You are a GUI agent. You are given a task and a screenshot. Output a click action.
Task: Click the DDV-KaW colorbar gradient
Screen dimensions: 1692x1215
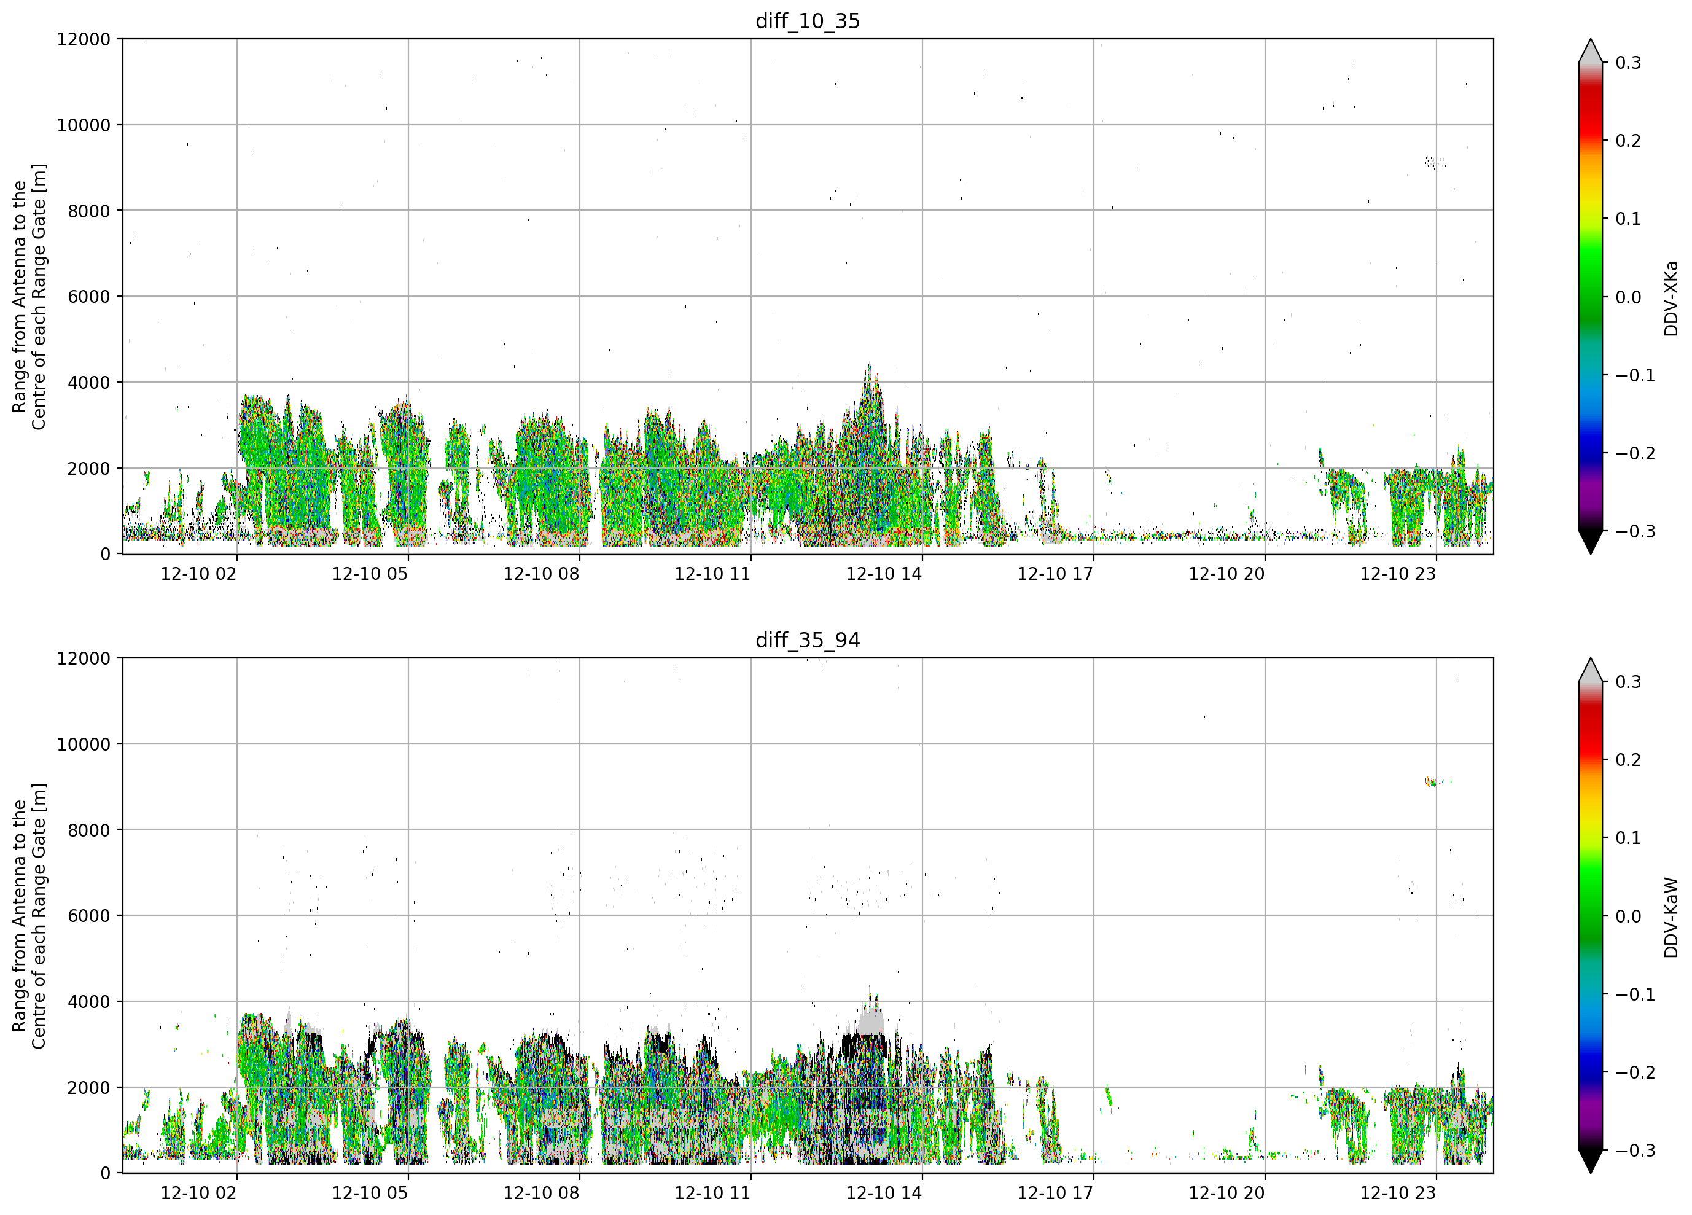point(1591,916)
